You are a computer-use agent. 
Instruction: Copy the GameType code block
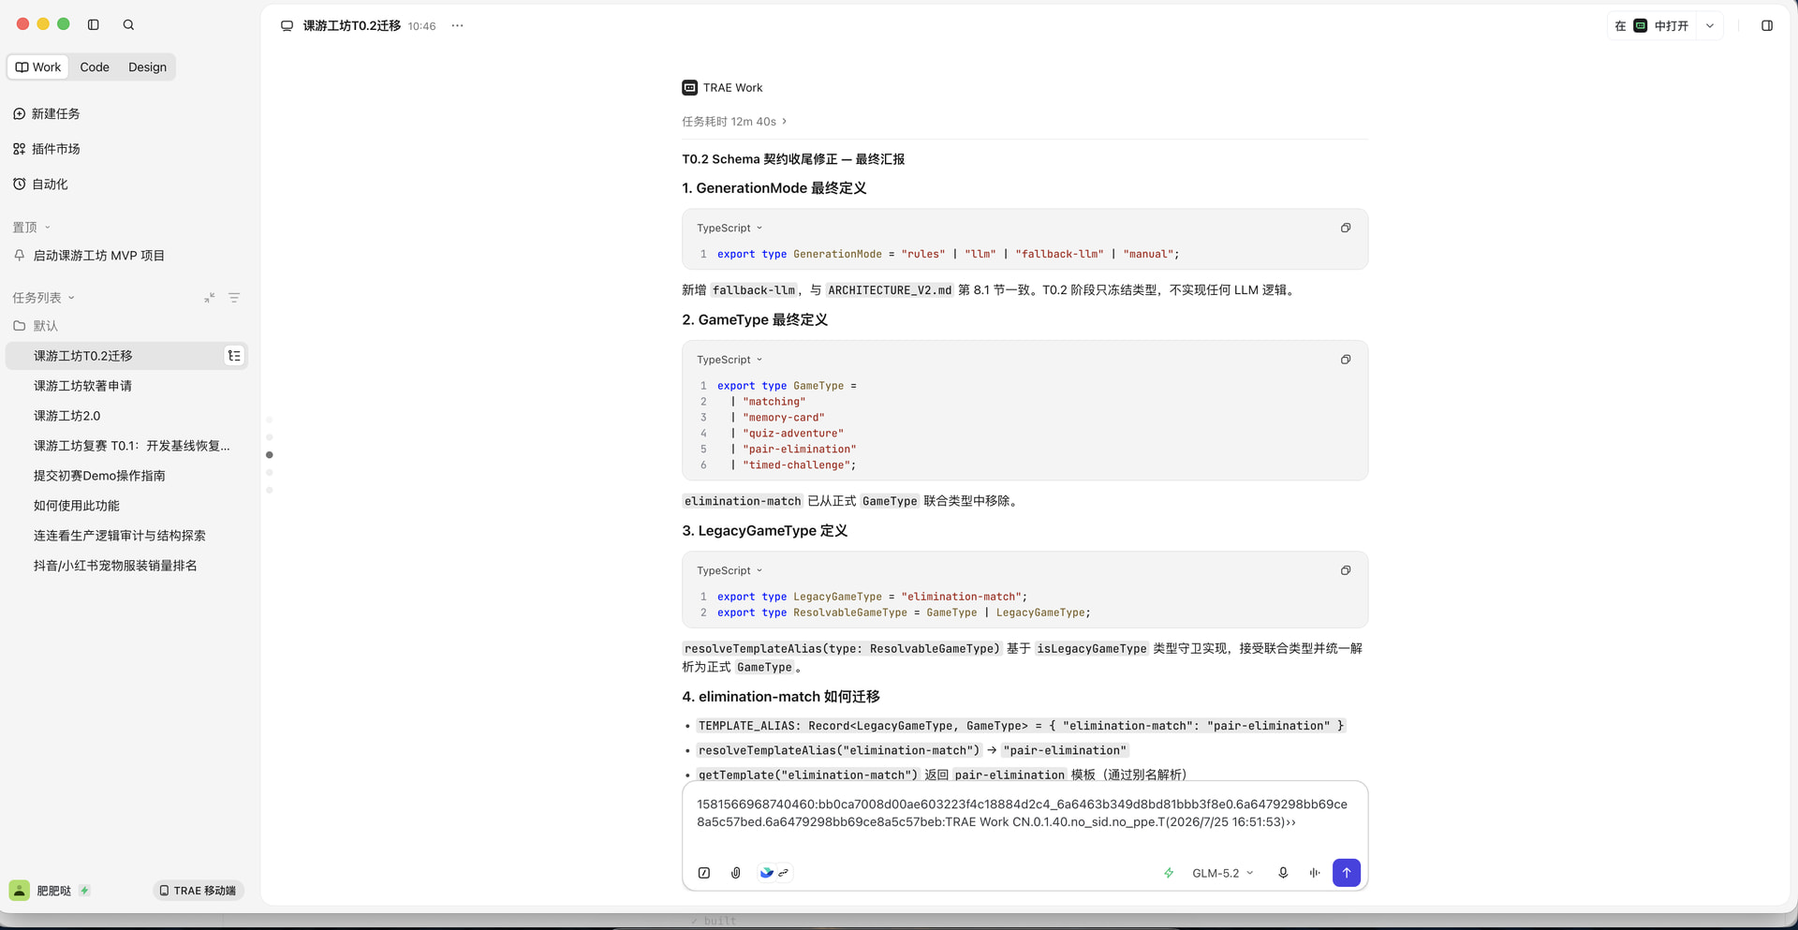point(1345,360)
